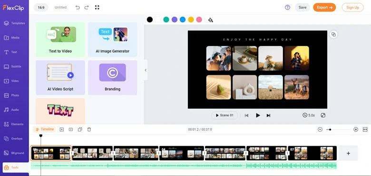Pick the pink background color

[199, 19]
